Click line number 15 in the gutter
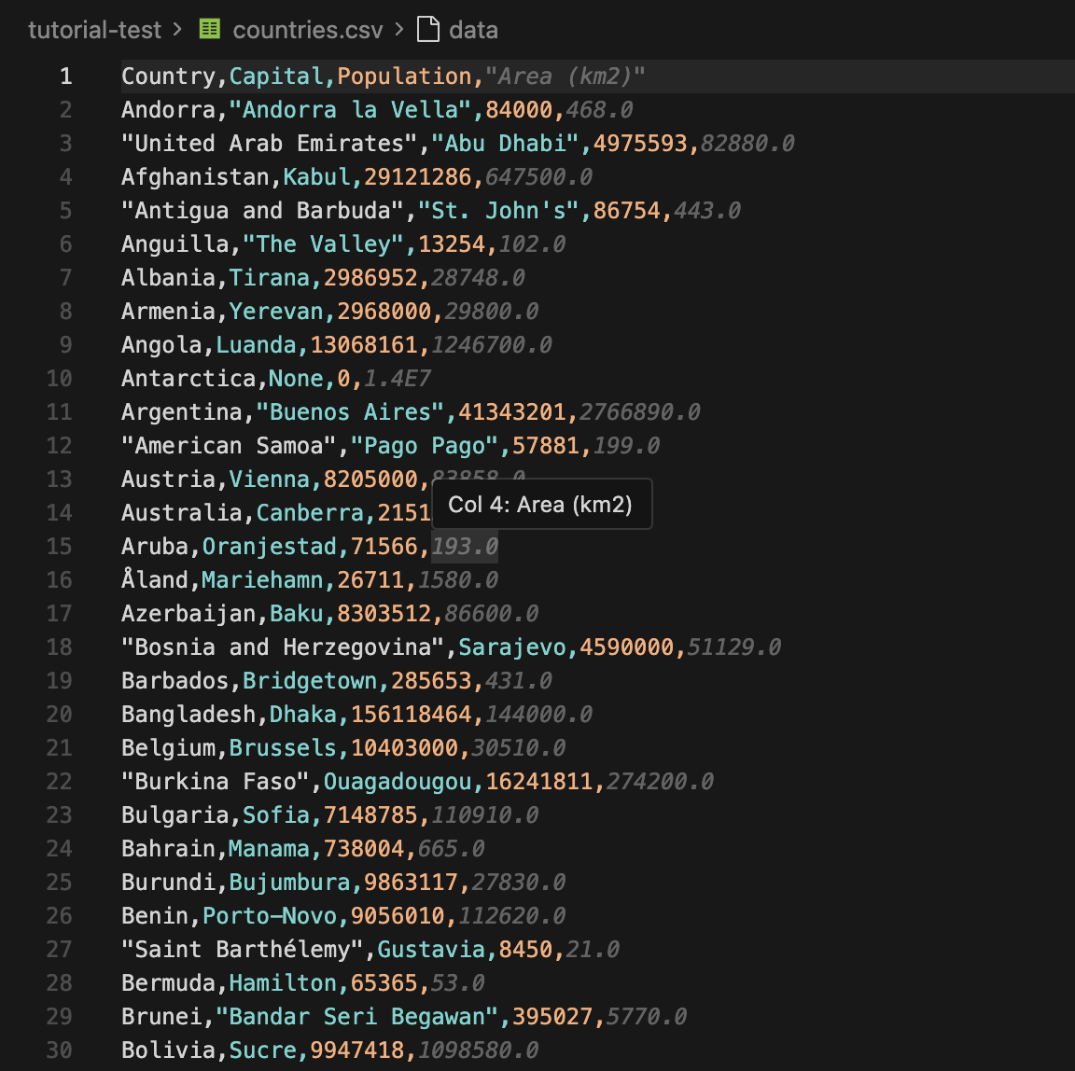This screenshot has width=1075, height=1071. pyautogui.click(x=59, y=546)
